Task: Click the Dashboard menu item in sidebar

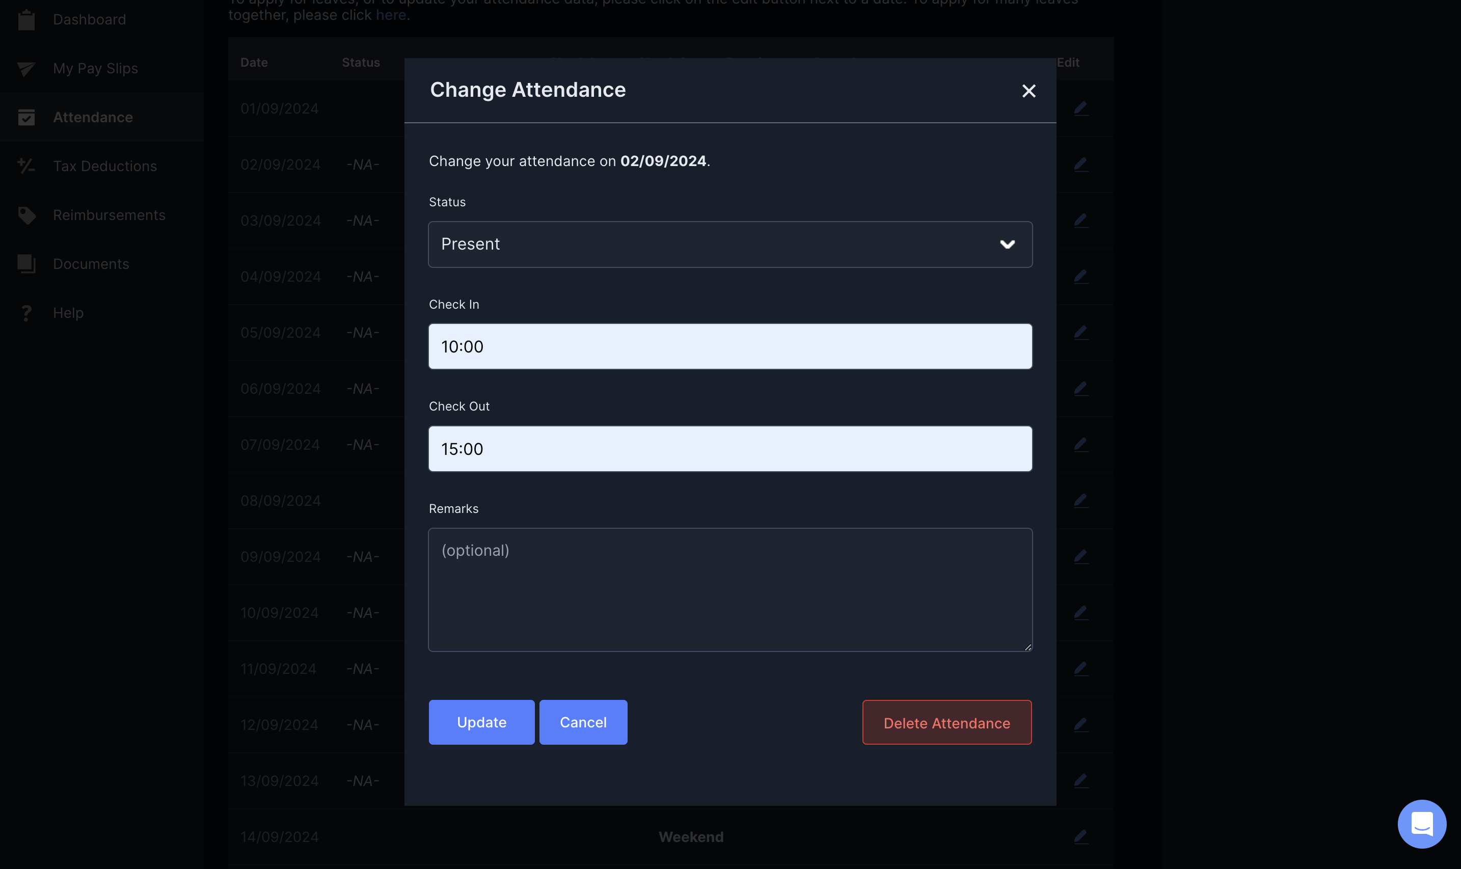Action: point(89,19)
